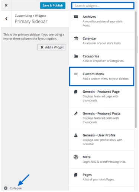Click the Categories folder icon
The image size is (139, 192).
[76, 56]
